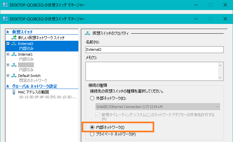Click the External2 switch network icon
233x142 pixels.
point(14,44)
